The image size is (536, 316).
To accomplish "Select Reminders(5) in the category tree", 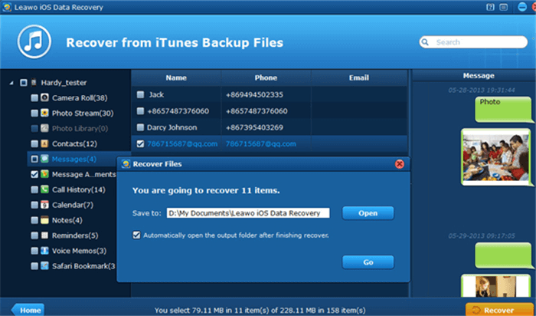I will pyautogui.click(x=75, y=235).
